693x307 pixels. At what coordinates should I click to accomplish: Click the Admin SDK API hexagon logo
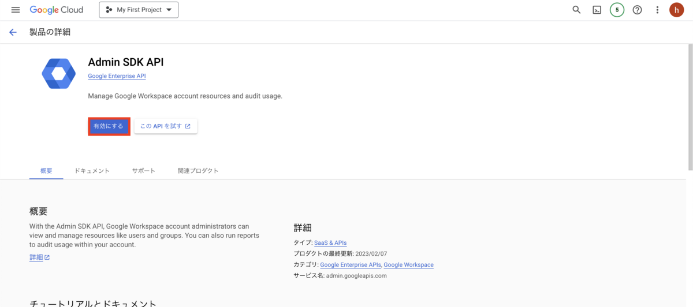point(59,74)
